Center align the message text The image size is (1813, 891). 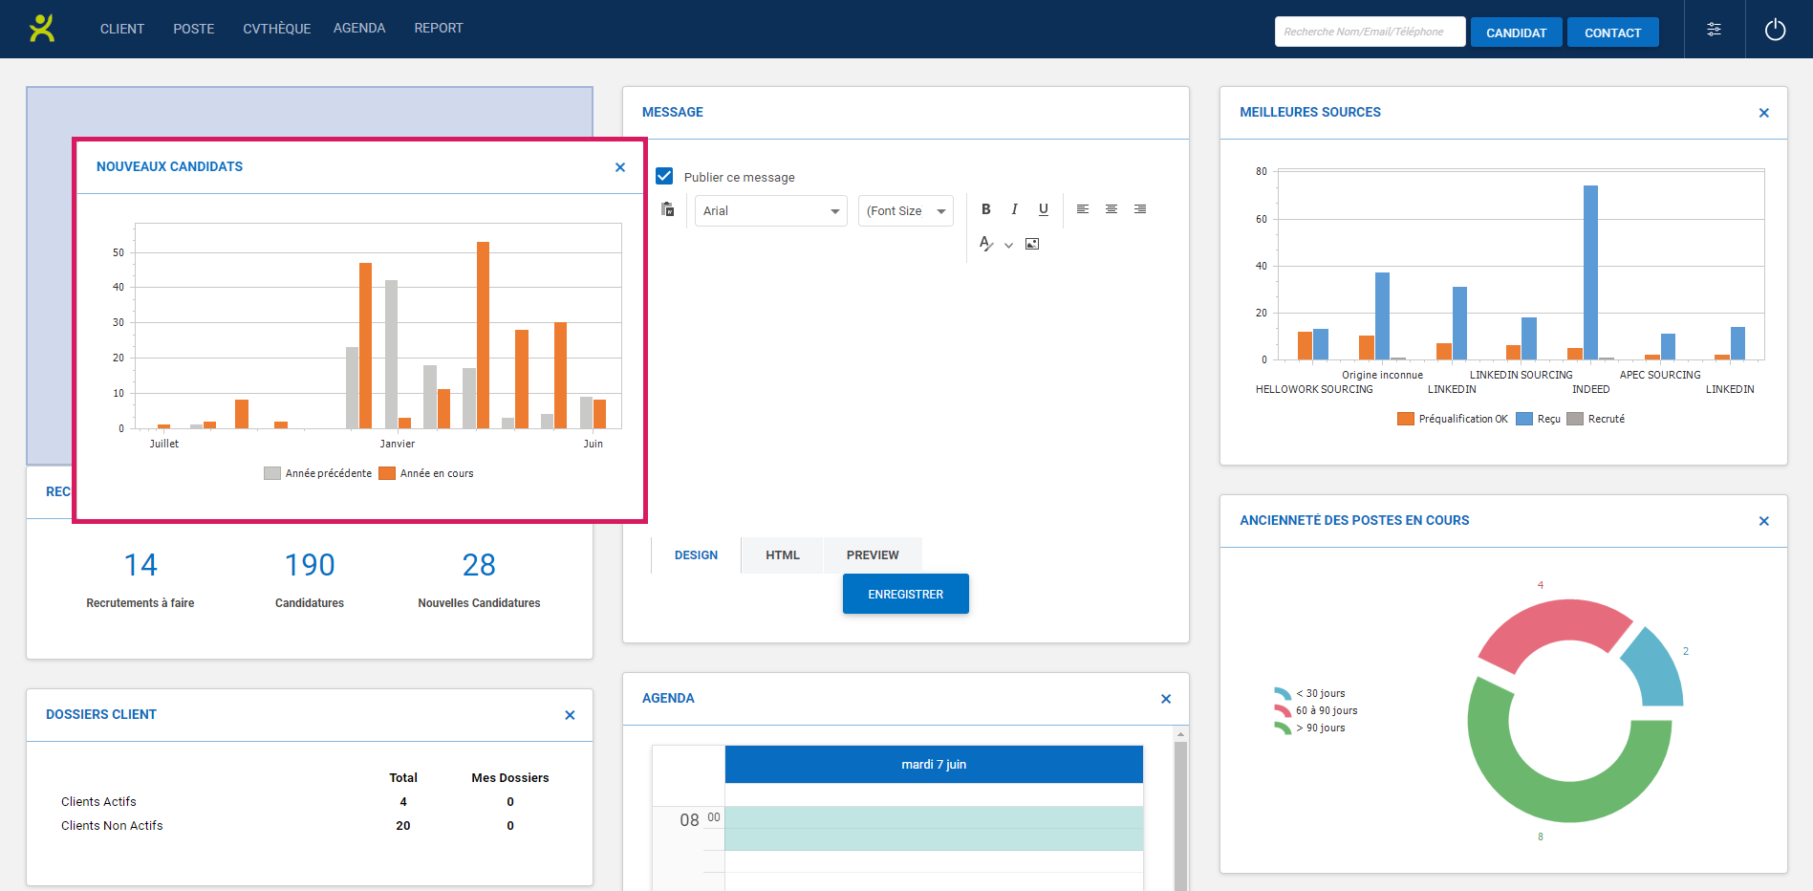(x=1111, y=209)
